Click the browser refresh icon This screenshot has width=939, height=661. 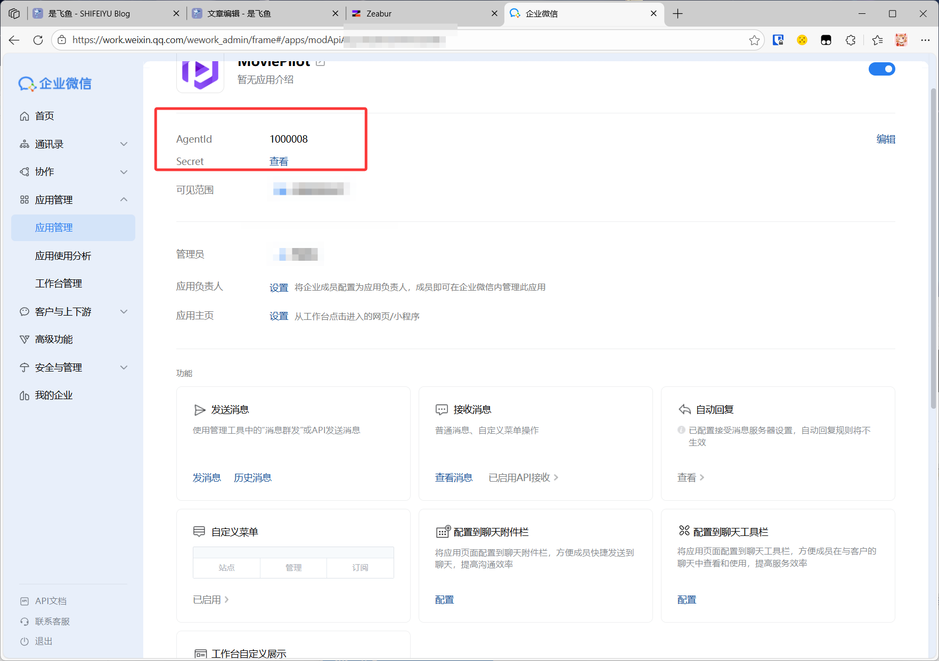(38, 40)
